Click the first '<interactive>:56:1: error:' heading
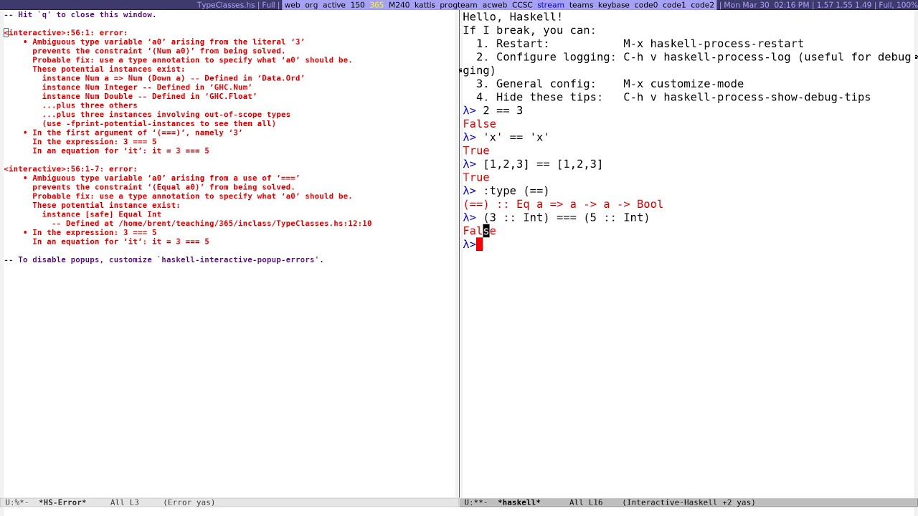The image size is (918, 516). (65, 33)
